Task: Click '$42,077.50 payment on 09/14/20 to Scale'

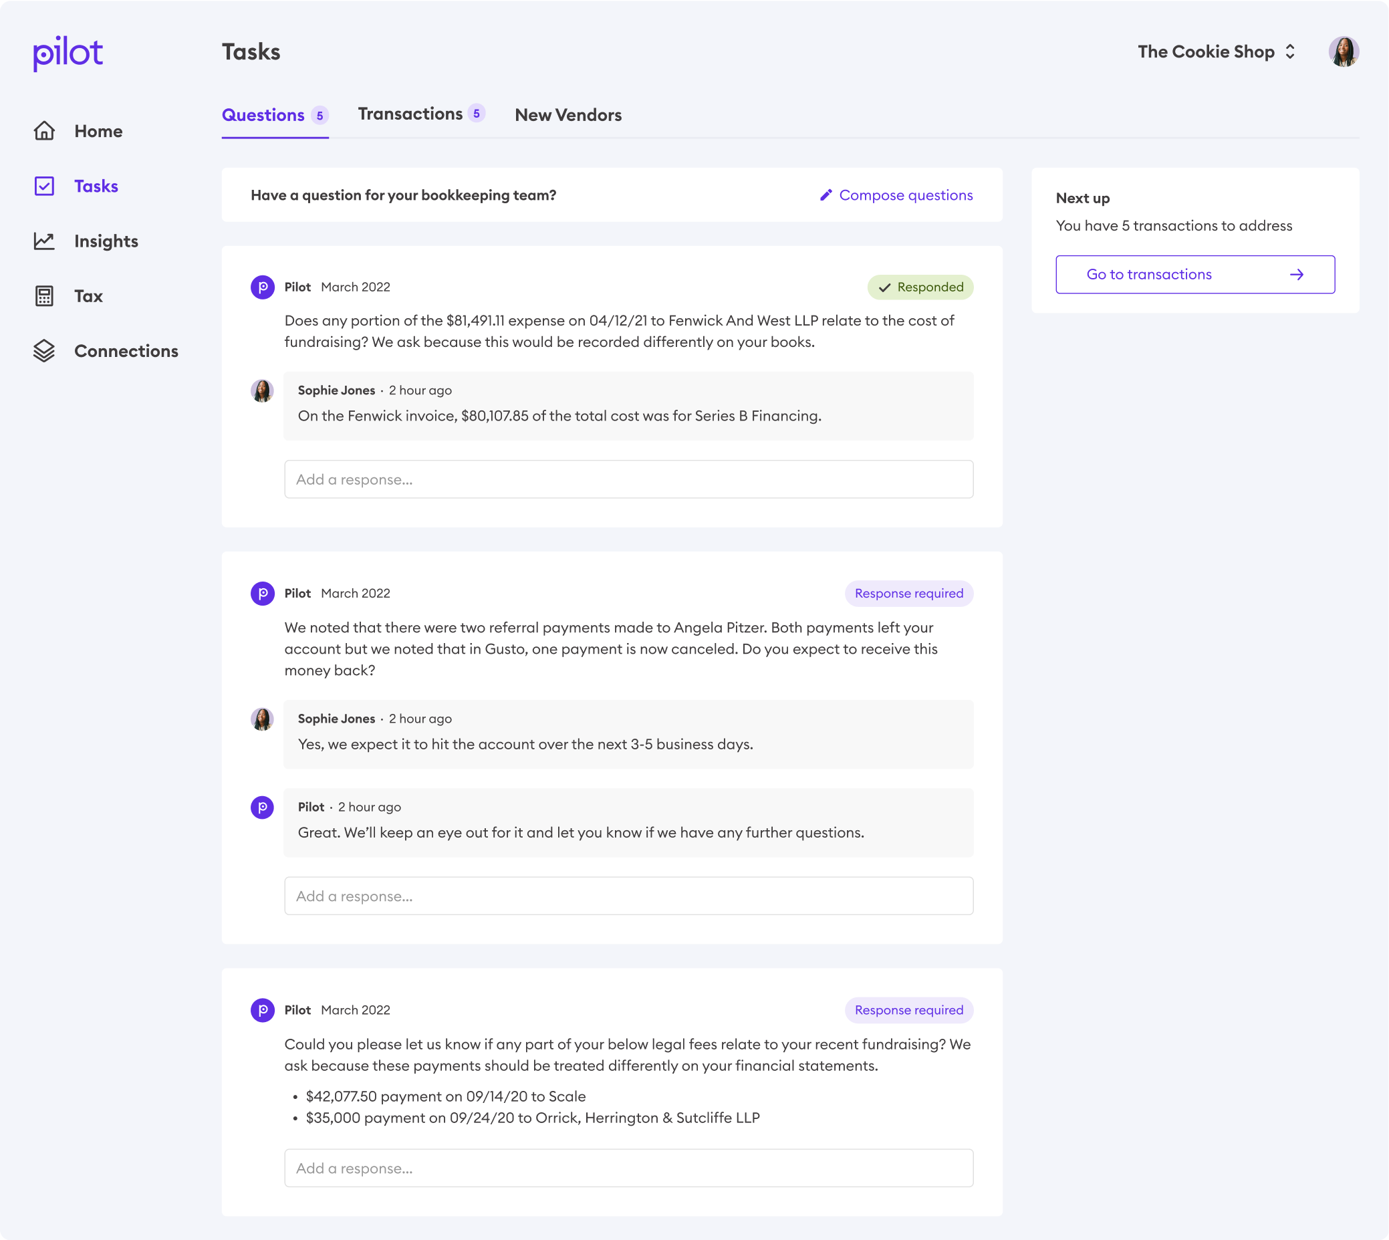Action: tap(446, 1096)
